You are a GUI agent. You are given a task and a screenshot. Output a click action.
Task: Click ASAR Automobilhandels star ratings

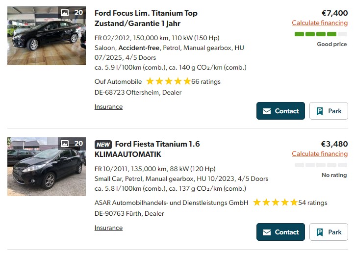coord(275,203)
